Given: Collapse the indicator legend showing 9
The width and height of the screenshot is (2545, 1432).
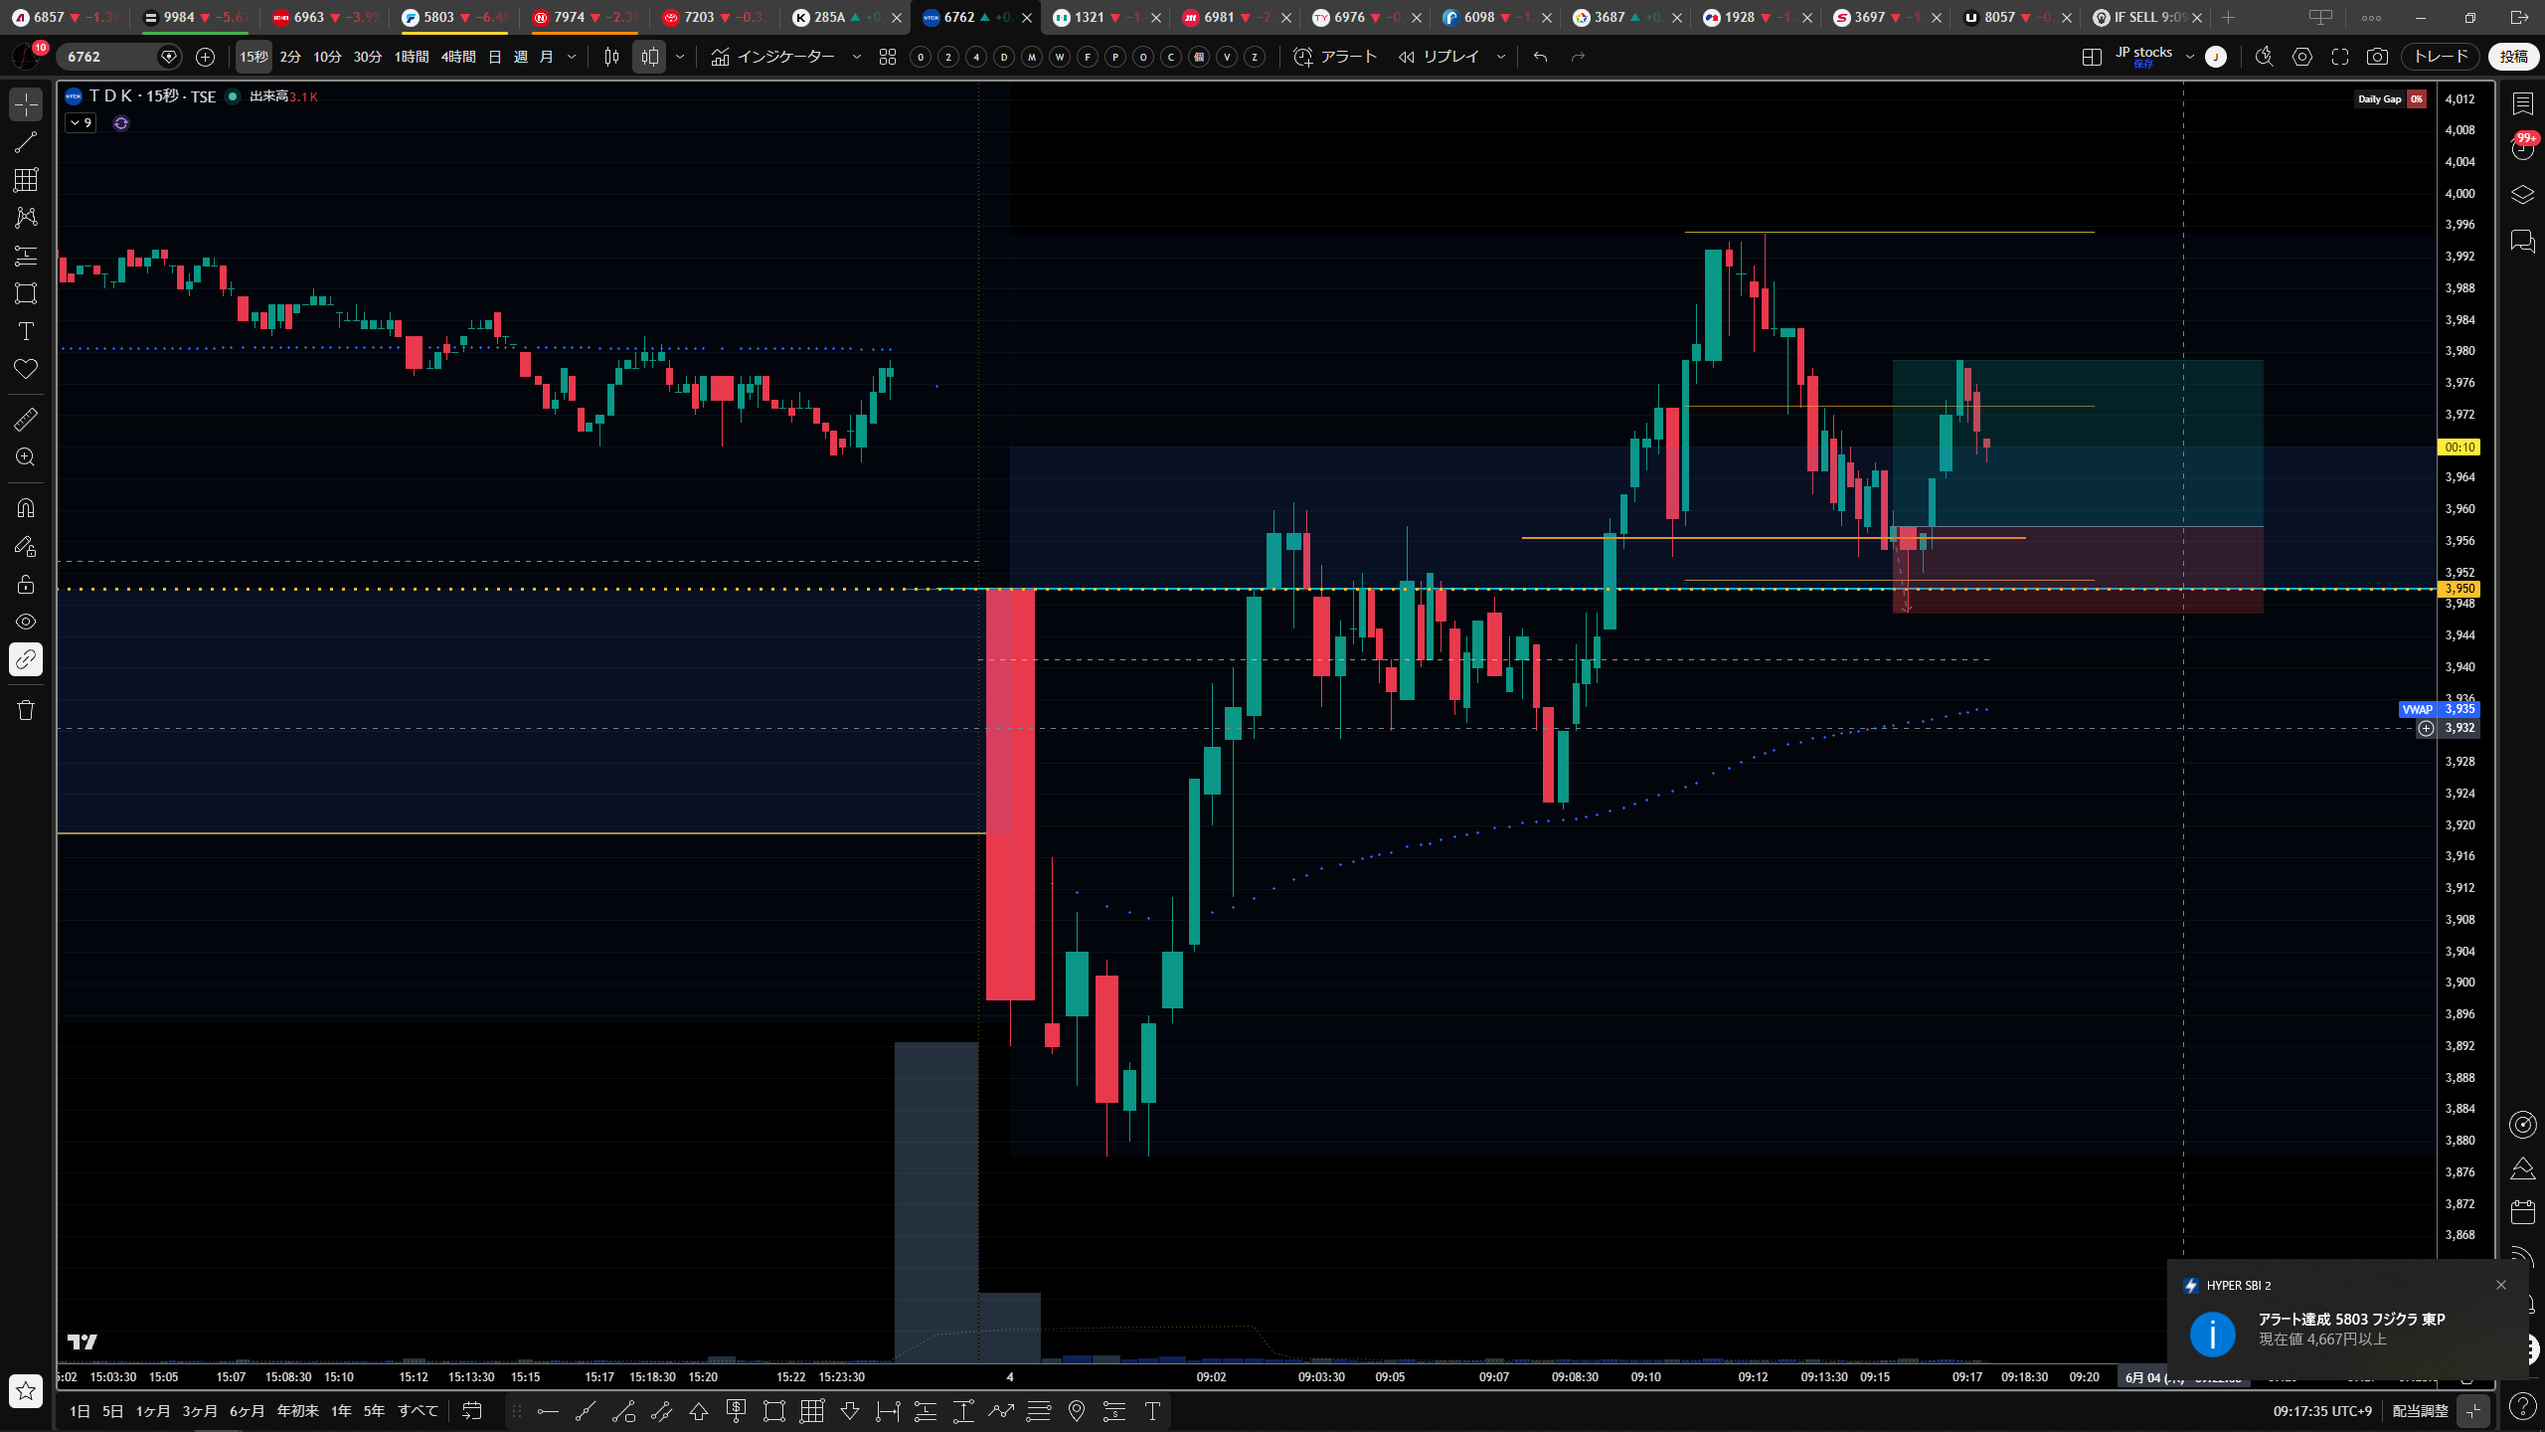Looking at the screenshot, I should [x=81, y=123].
